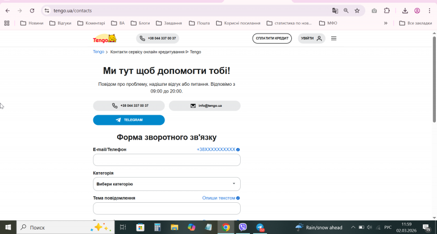Image resolution: width=437 pixels, height=234 pixels.
Task: Open the Новини bookmark folder
Action: [x=32, y=23]
